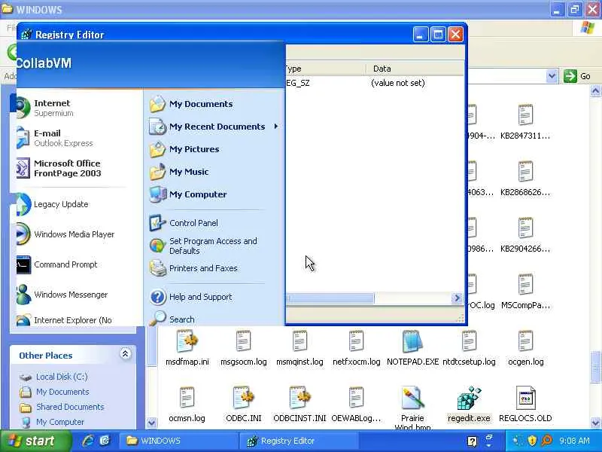The height and width of the screenshot is (452, 602).
Task: Switch to WINDOWS taskbar button
Action: (178, 441)
